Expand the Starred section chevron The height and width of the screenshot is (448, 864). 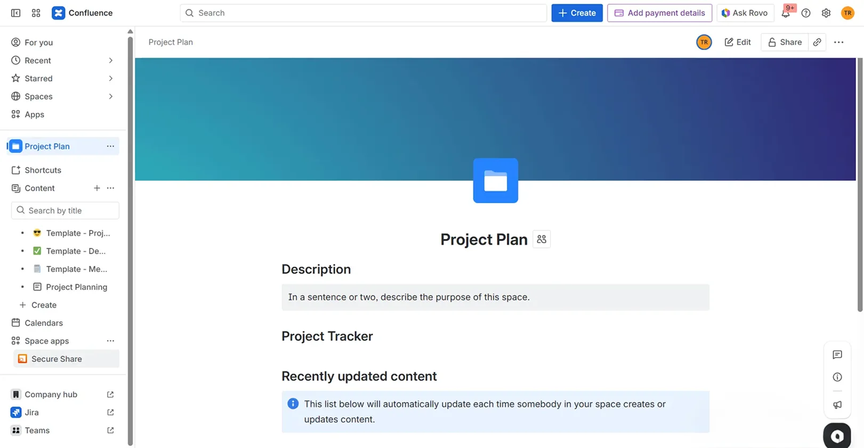(x=110, y=78)
